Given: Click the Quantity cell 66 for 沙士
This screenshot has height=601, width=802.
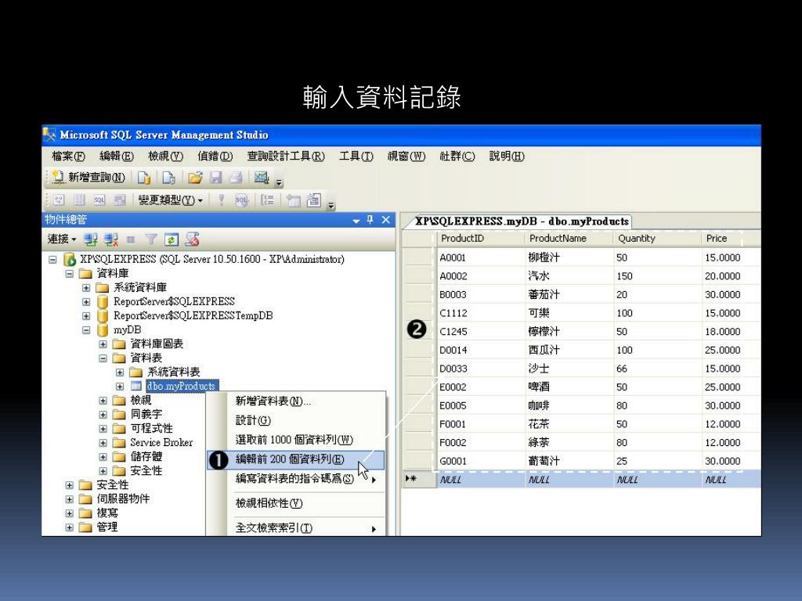Looking at the screenshot, I should click(x=658, y=369).
